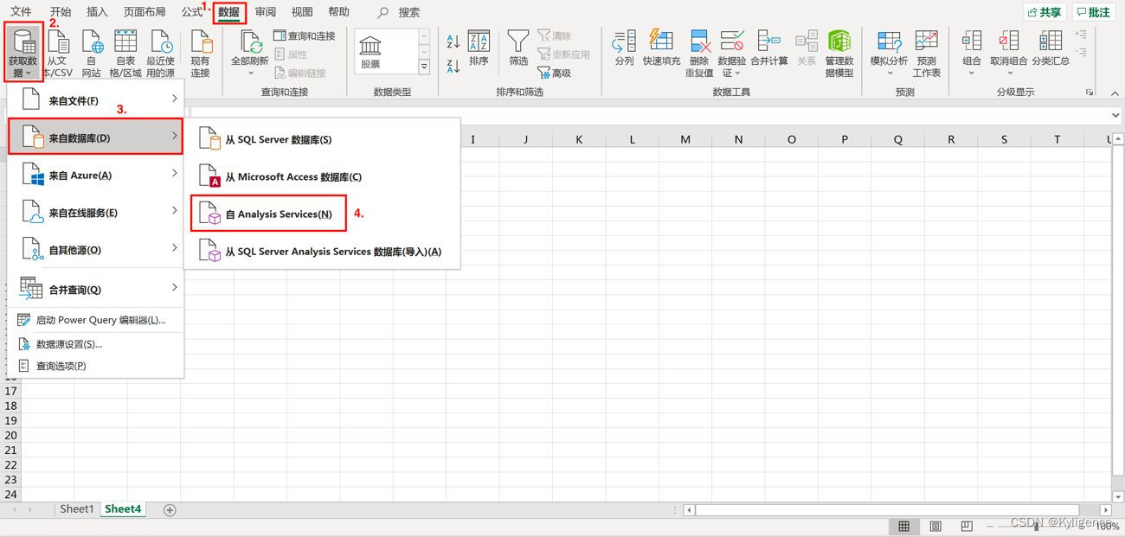Image resolution: width=1125 pixels, height=537 pixels.
Task: Expand the formula bar chevron
Action: (x=1115, y=115)
